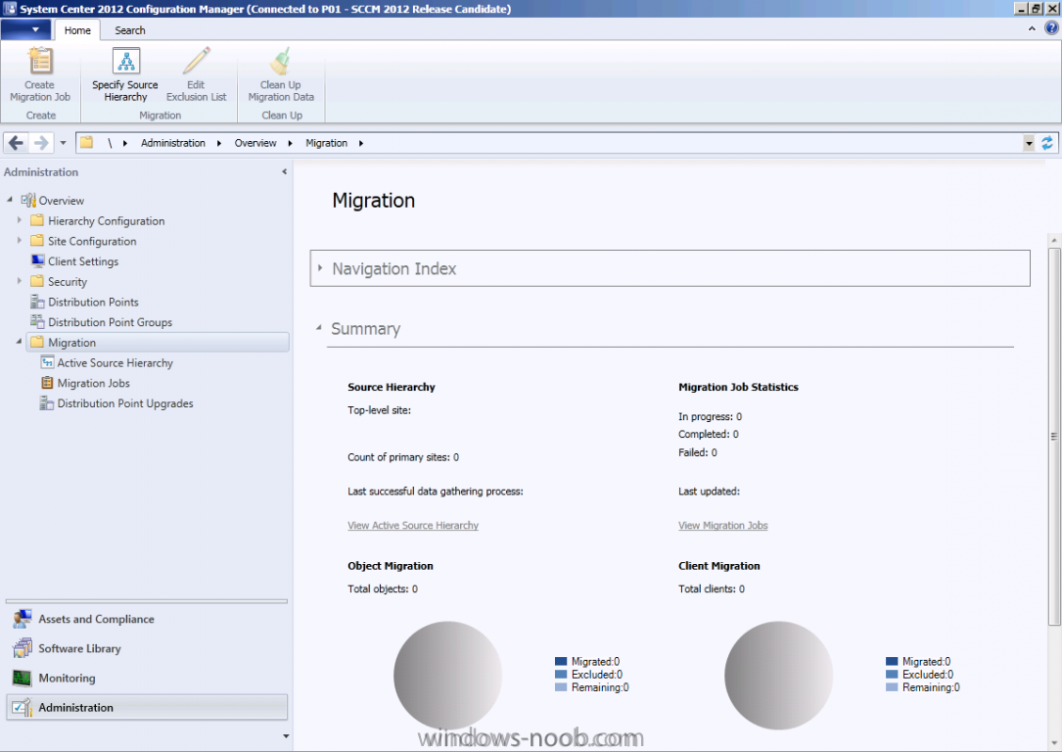Expand the Navigation Index section
This screenshot has width=1062, height=752.
(x=320, y=268)
